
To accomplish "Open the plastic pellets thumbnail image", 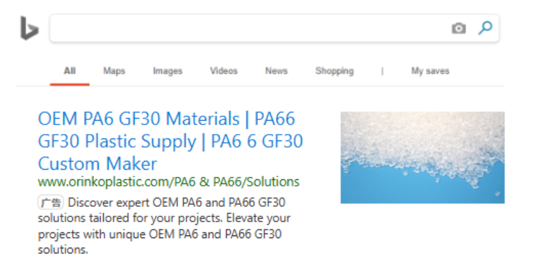I will pyautogui.click(x=423, y=158).
